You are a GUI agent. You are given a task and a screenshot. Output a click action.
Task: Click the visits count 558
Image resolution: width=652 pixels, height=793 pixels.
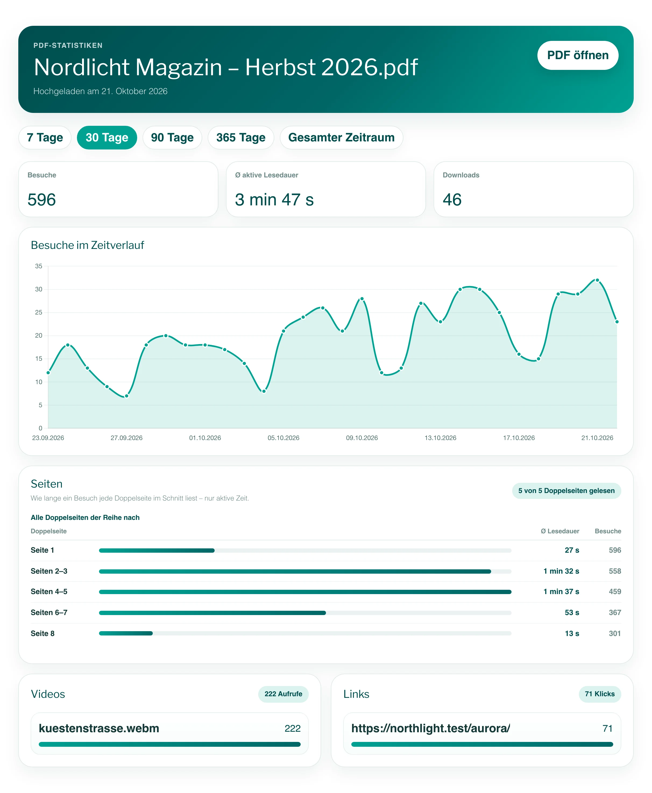615,571
